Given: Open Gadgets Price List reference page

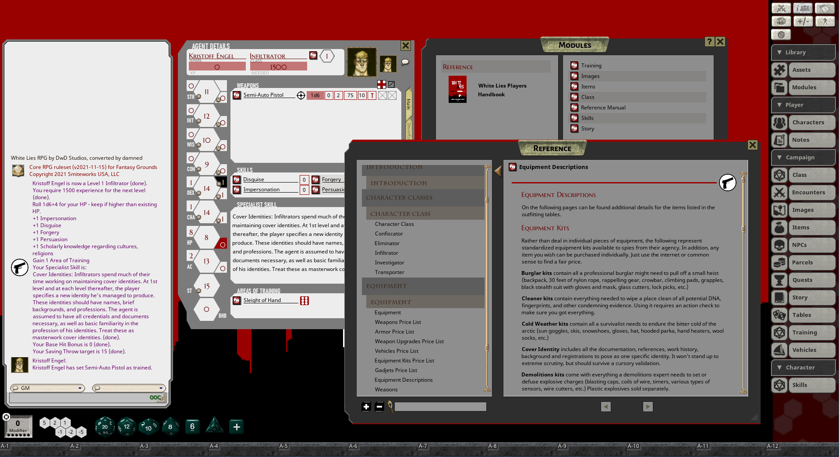Looking at the screenshot, I should 396,370.
